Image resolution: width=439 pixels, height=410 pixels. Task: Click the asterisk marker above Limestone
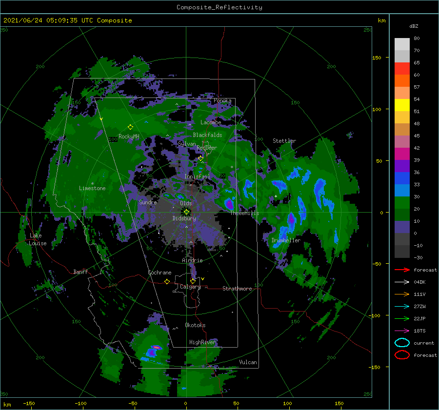click(92, 184)
